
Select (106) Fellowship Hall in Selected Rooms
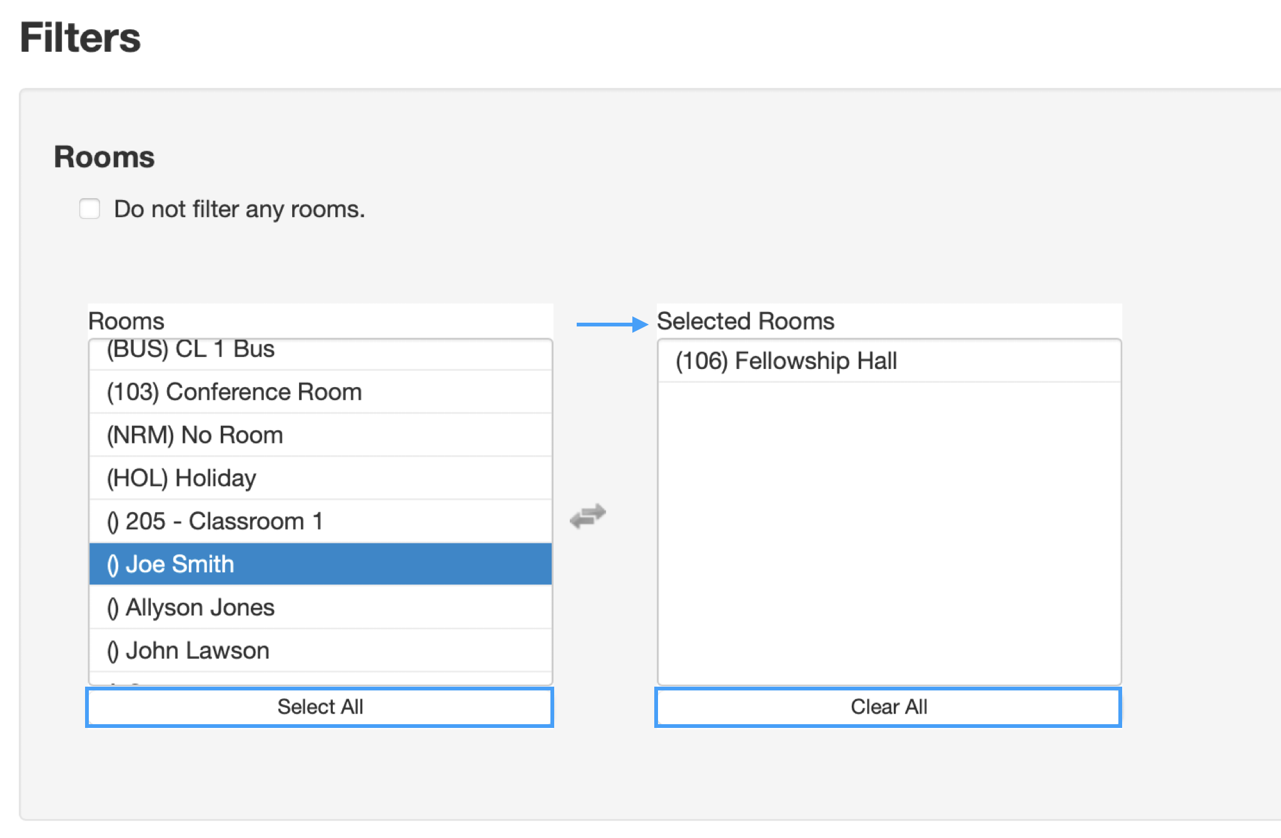click(x=786, y=360)
